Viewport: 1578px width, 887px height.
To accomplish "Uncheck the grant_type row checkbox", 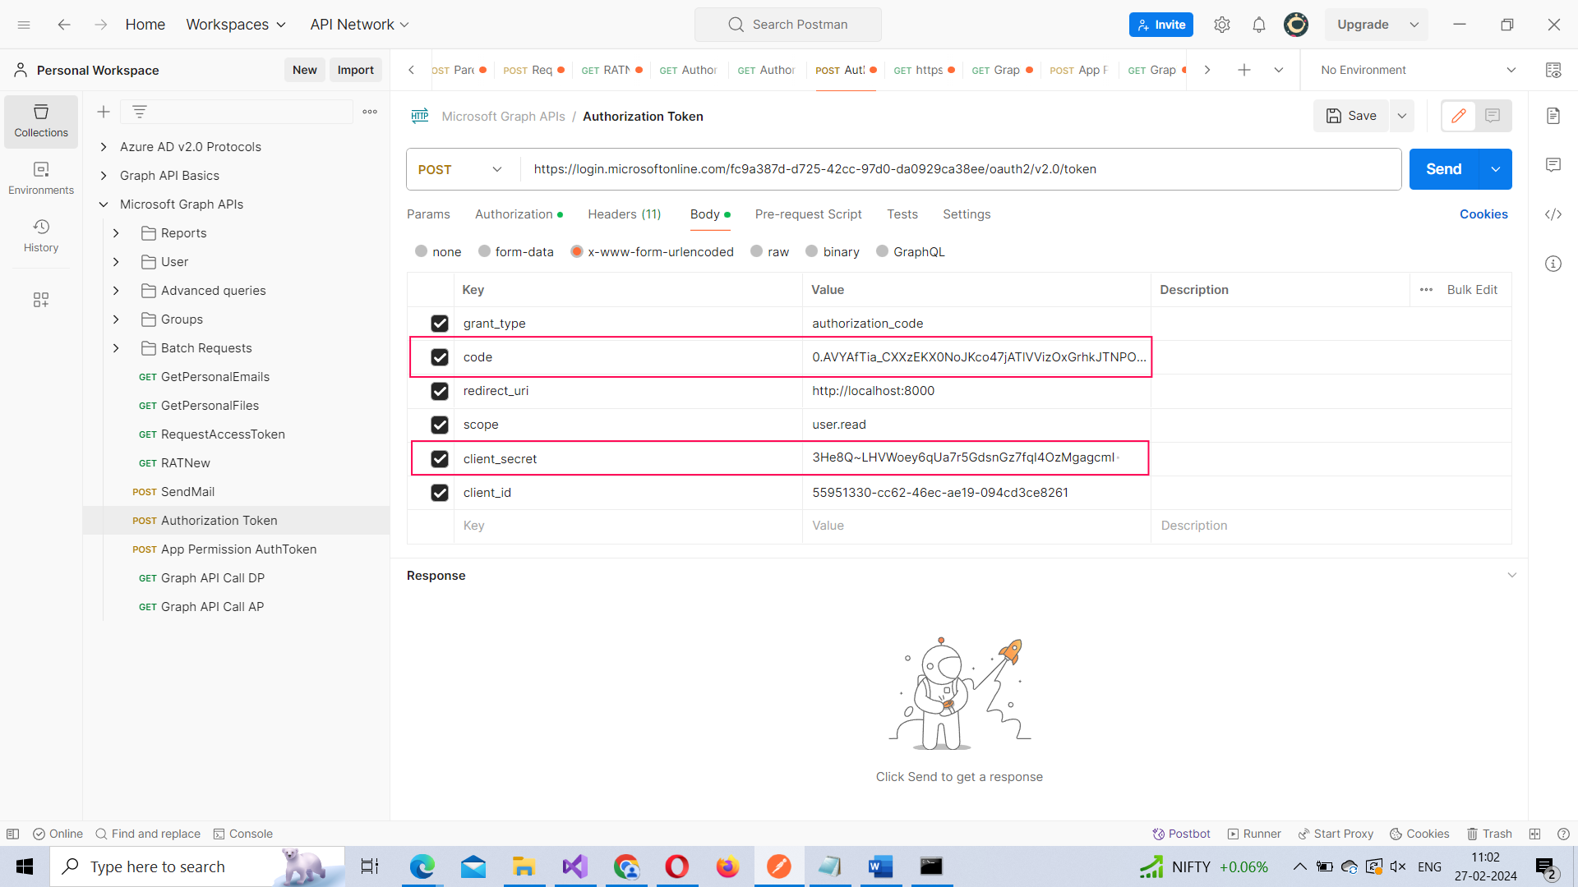I will tap(440, 324).
